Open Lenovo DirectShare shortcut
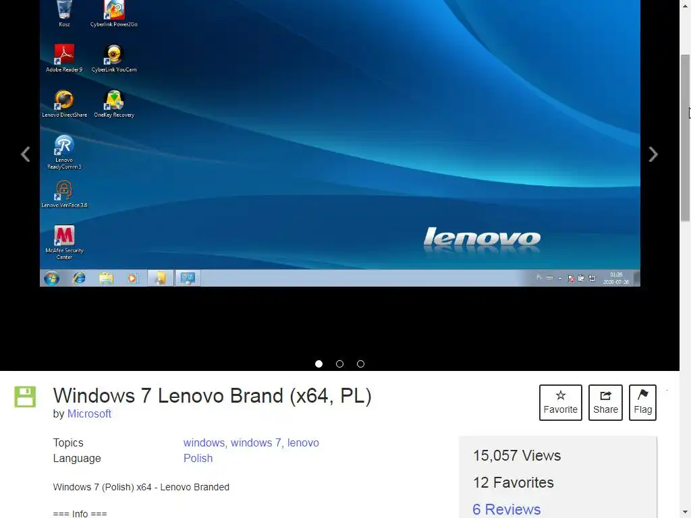The image size is (691, 518). (x=64, y=103)
